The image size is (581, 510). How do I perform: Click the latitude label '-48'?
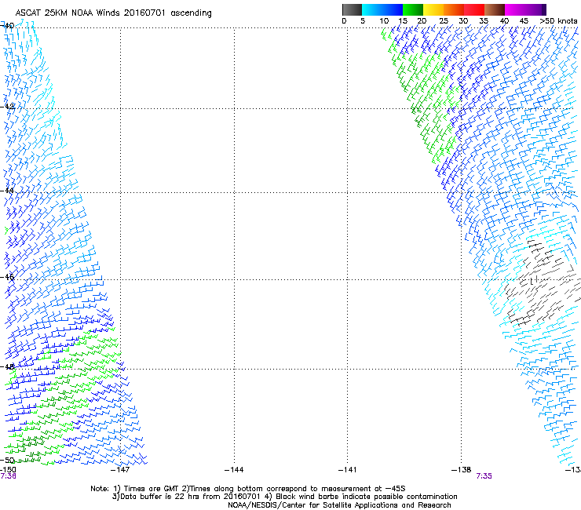point(7,366)
